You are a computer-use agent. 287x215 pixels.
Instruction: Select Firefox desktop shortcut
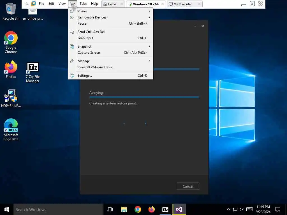[x=11, y=69]
